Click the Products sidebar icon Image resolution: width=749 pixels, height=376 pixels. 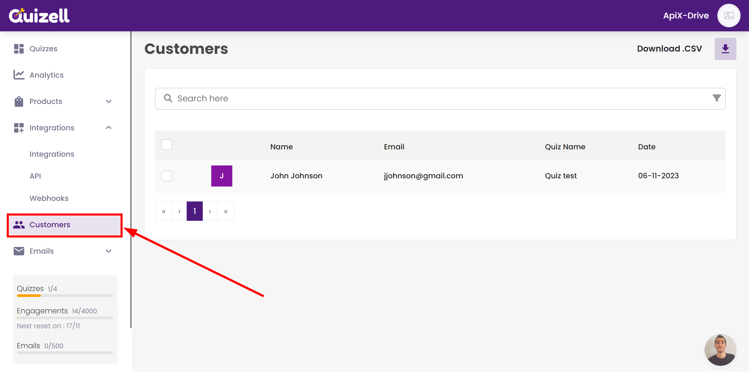pos(19,101)
